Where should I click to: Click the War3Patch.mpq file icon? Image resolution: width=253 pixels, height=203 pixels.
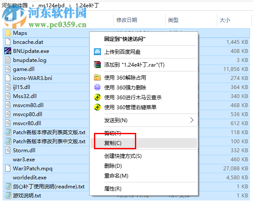pos(8,169)
